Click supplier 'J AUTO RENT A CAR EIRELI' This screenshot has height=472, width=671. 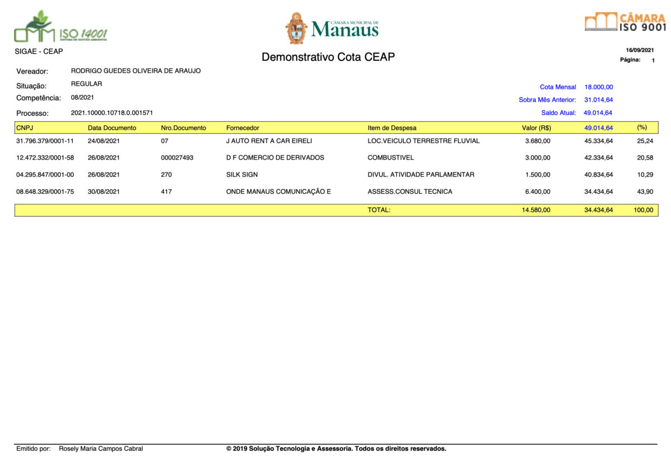coord(269,141)
